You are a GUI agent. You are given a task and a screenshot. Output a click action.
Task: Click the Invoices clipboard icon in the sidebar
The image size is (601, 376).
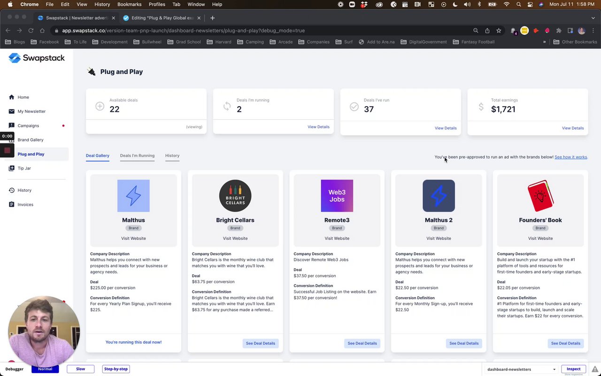coord(12,204)
